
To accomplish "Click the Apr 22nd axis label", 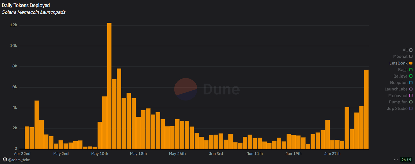I will click(x=22, y=154).
